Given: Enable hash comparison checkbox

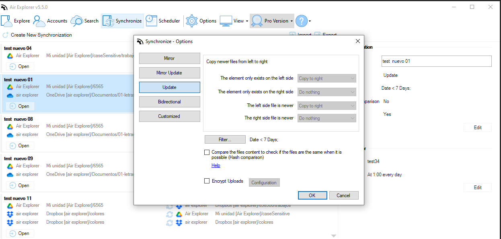Looking at the screenshot, I should [207, 152].
